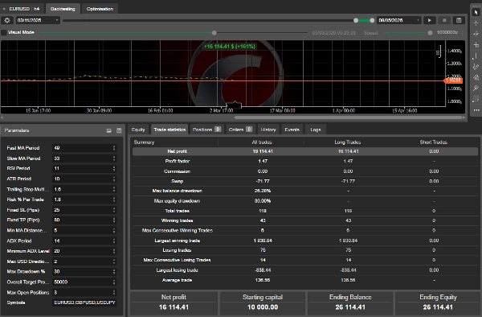Select the Fibonacci levels tool icon
Viewport: 482px width, 317px height.
point(476,99)
